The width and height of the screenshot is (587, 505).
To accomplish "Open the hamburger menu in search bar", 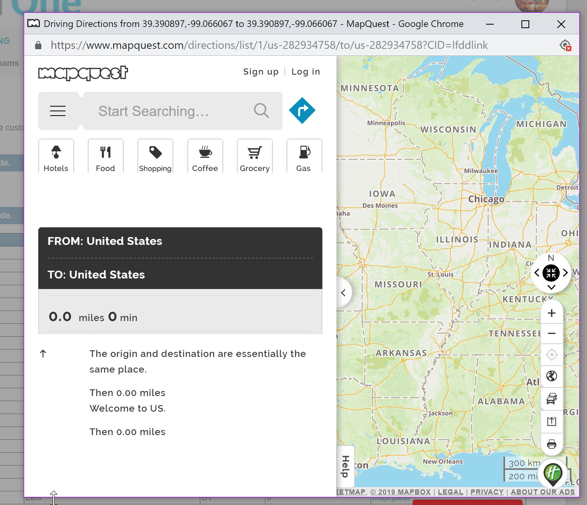I will coord(58,111).
